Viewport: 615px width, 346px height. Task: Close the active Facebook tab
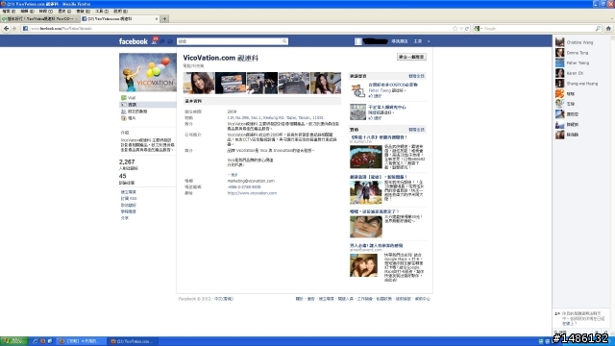point(157,18)
